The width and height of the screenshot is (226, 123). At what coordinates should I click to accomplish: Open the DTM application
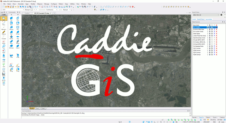[4, 60]
